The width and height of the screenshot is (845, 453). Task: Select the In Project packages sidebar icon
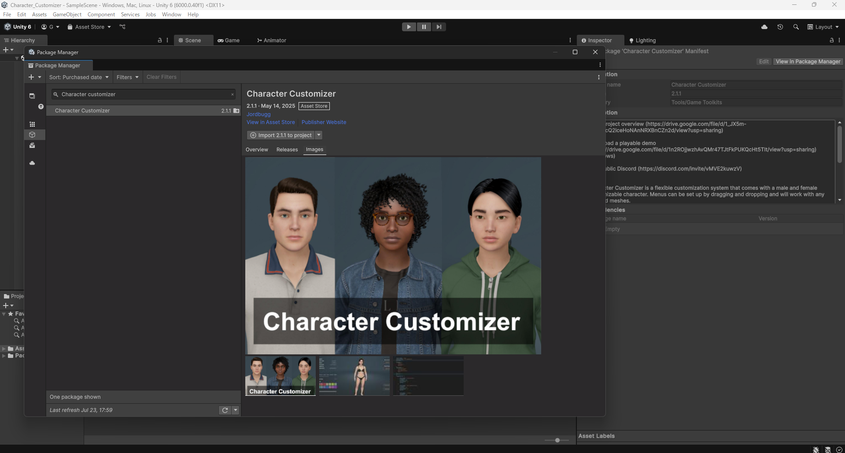click(x=32, y=96)
